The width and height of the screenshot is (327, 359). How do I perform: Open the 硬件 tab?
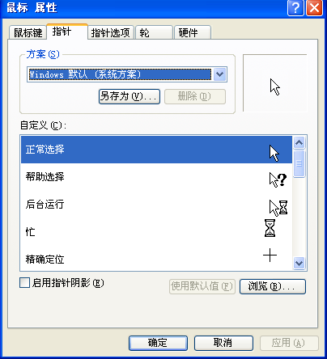coord(193,32)
